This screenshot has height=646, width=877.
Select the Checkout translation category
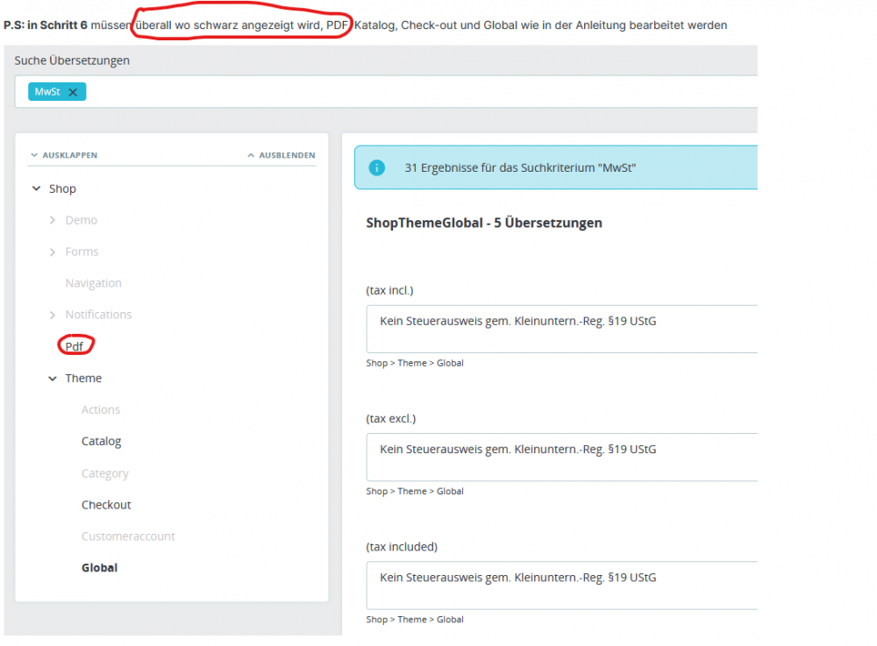point(106,504)
